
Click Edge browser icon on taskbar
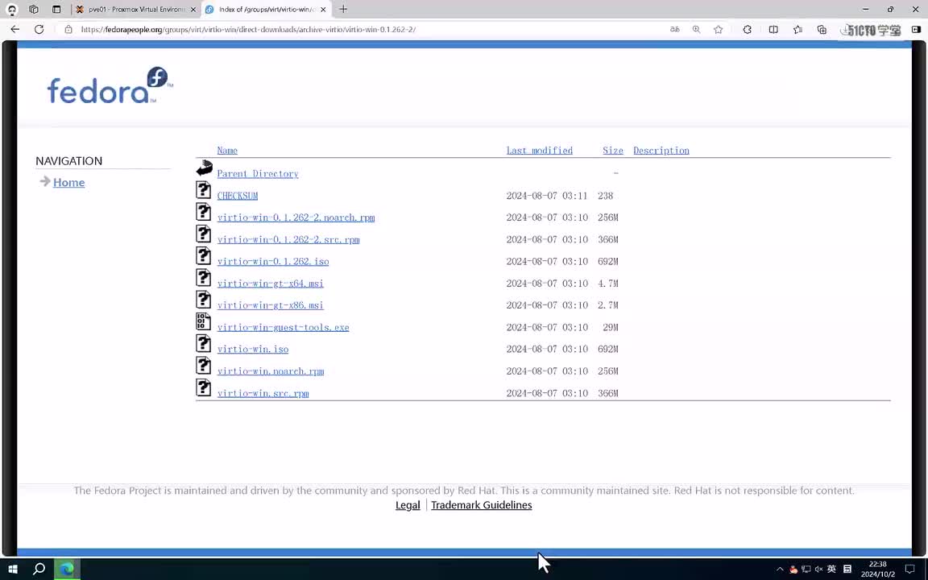[x=67, y=569]
